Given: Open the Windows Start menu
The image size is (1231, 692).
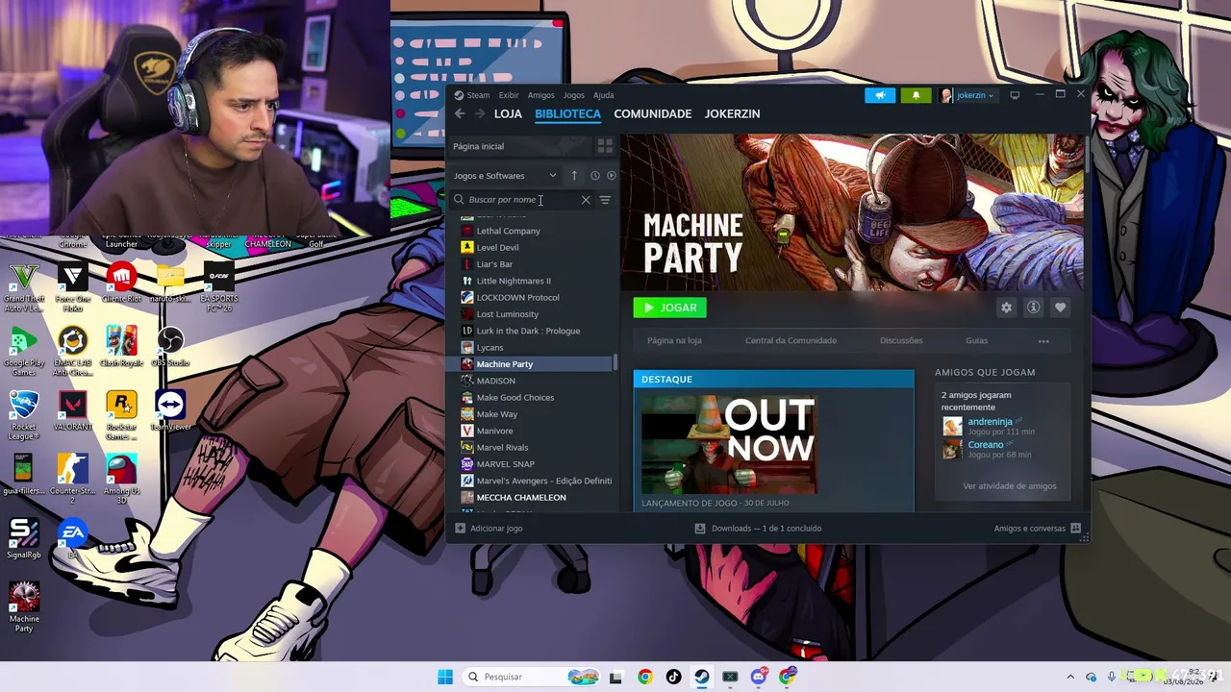Looking at the screenshot, I should [x=445, y=677].
